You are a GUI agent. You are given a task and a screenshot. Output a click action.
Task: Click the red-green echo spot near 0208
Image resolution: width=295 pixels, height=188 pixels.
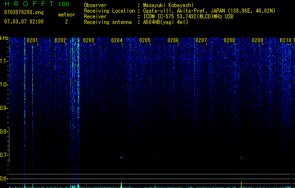click(x=241, y=158)
